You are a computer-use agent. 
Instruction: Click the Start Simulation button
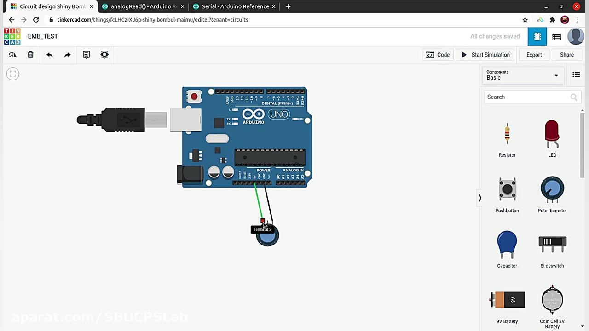(x=485, y=55)
